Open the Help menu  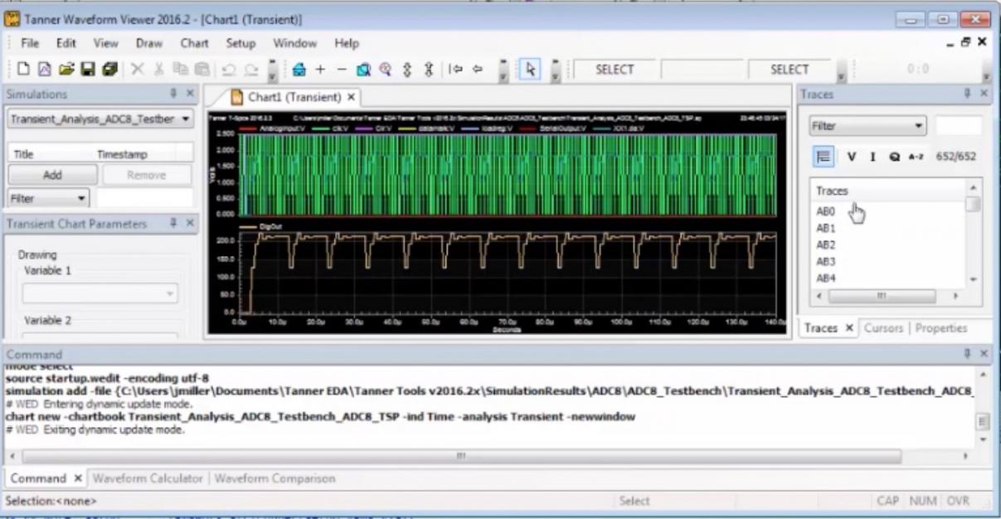[347, 43]
